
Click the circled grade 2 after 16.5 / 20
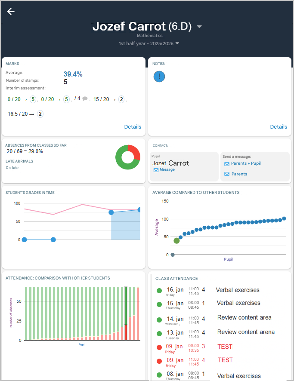[40, 114]
